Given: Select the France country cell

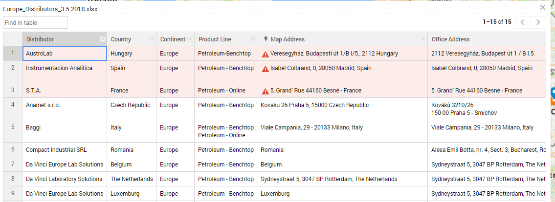Looking at the screenshot, I should click(132, 90).
